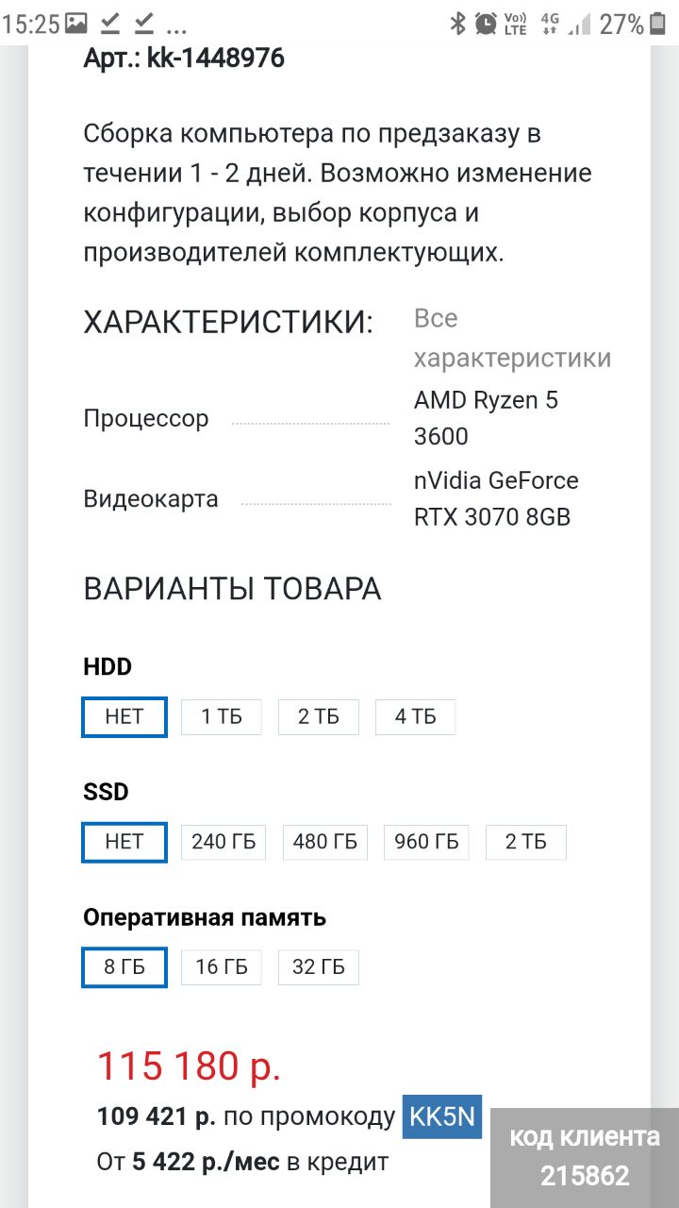
Task: Open the Все характеристики link
Action: point(512,339)
